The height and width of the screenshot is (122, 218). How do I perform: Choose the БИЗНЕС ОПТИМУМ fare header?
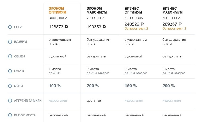coord(133,10)
